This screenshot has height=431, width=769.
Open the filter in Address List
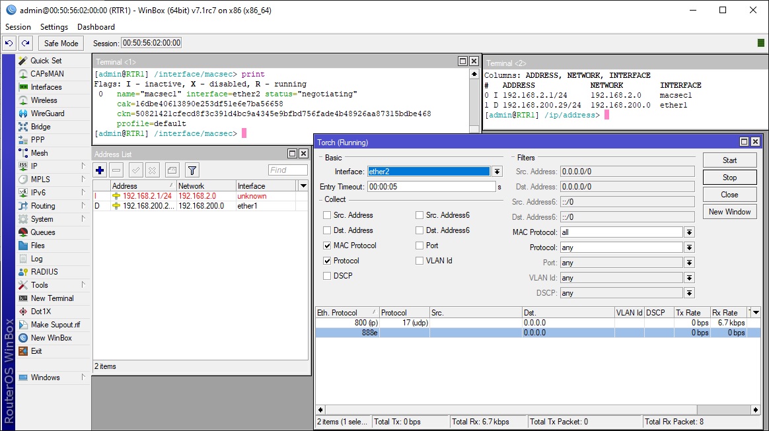point(192,170)
